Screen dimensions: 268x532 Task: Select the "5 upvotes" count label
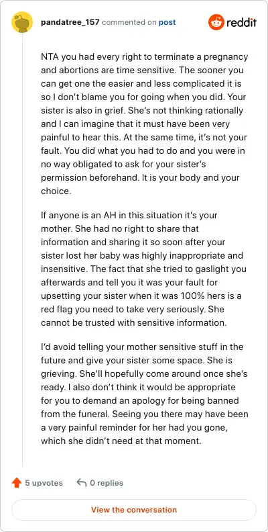tap(44, 483)
